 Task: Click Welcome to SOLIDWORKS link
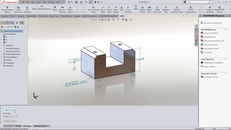(x=213, y=23)
